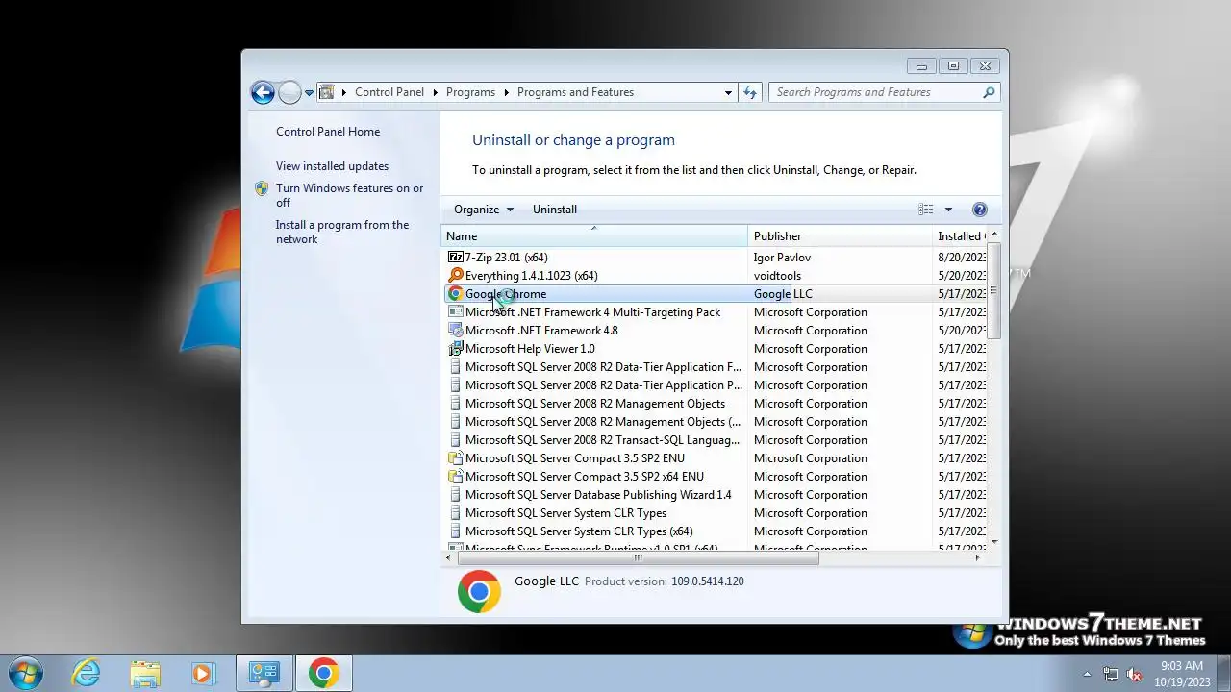Click the shield icon beside Windows features
This screenshot has width=1231, height=692.
(x=262, y=188)
